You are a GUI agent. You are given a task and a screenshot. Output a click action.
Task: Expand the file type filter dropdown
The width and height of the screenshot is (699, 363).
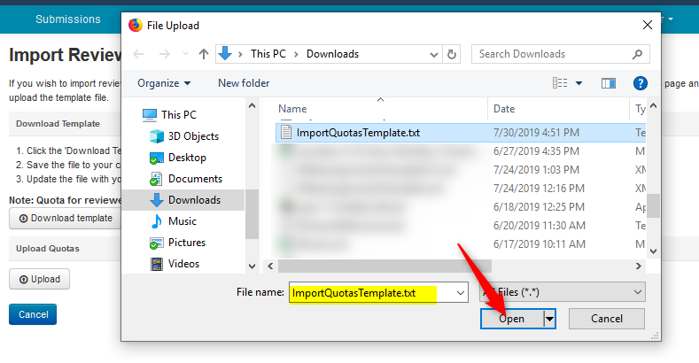563,292
